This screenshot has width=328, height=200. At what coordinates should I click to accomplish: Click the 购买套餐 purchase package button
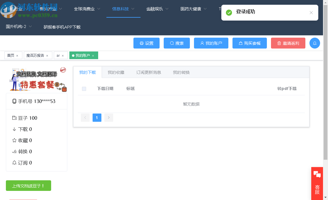coord(250,43)
